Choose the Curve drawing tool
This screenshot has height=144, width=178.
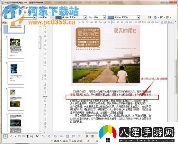(x=37, y=136)
